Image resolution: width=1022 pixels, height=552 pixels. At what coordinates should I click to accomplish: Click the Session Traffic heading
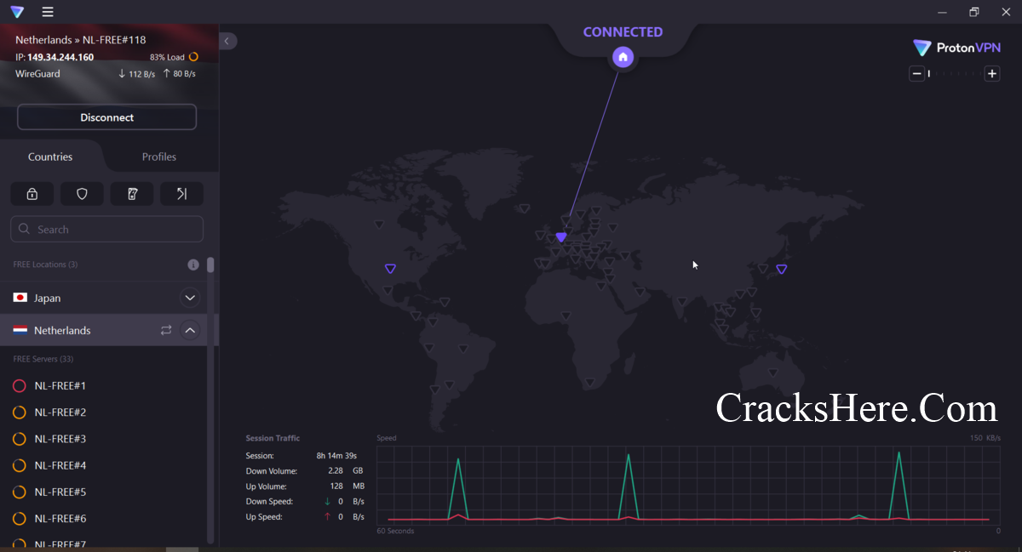point(273,438)
